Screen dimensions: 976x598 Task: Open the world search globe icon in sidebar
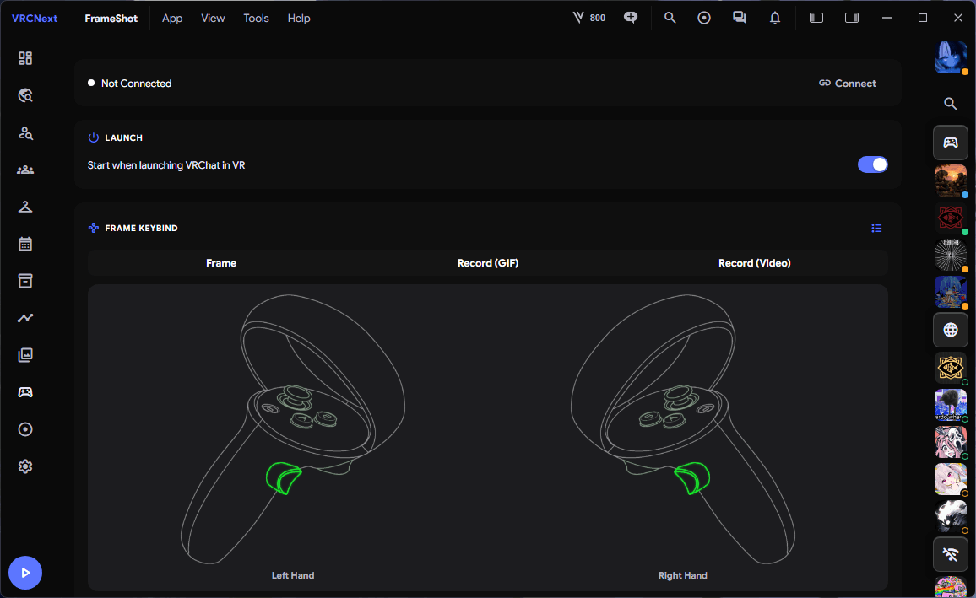[24, 95]
